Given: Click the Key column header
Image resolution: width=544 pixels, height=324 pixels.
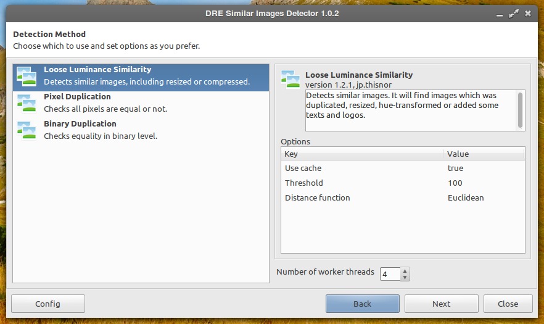Looking at the screenshot, I should 362,154.
